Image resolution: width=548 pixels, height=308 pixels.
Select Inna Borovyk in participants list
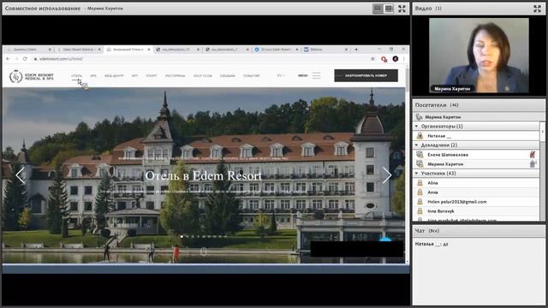click(477, 211)
